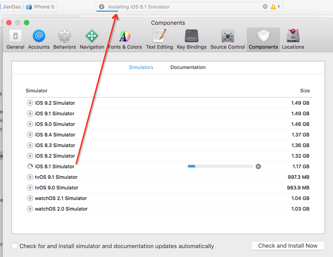
Task: Download the iOS 8.4 Simulator
Action: [x=30, y=135]
